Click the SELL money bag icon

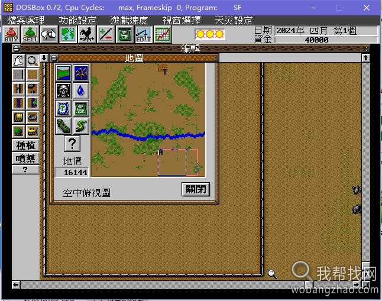[30, 34]
